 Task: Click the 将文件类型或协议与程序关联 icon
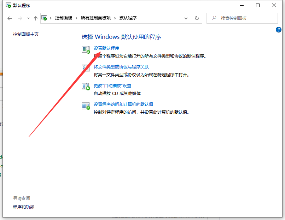tap(85, 68)
